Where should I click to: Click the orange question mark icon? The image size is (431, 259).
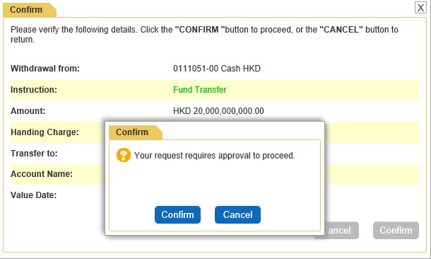point(124,155)
